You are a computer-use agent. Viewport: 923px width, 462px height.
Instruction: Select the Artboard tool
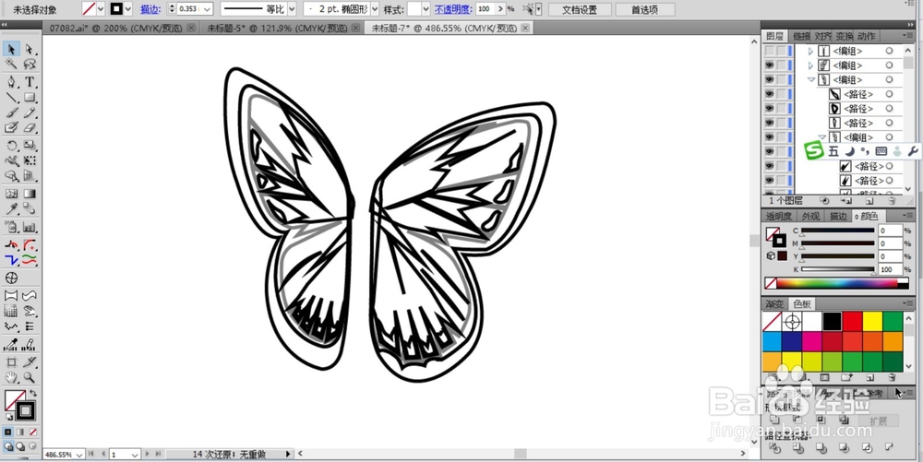pos(11,362)
